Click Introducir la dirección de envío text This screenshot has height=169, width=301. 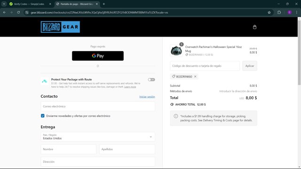pyautogui.click(x=238, y=91)
